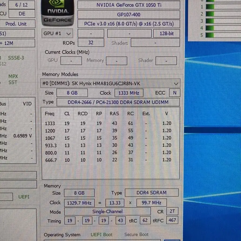Select the 933.3 frequency timing row
The image size is (241, 241).
(108, 145)
